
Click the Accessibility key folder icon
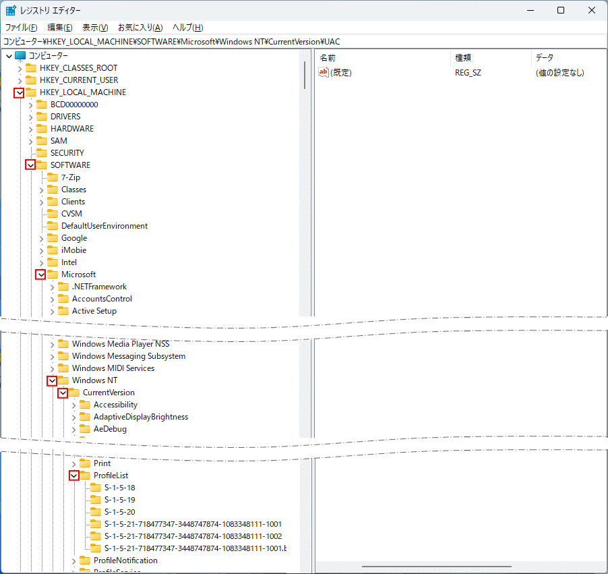click(x=84, y=404)
